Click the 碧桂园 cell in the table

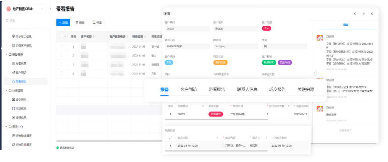coord(154,65)
